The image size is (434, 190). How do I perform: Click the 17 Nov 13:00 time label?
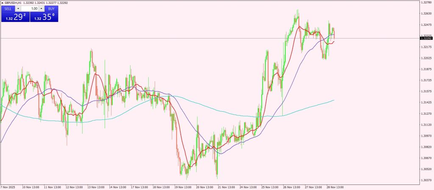140,187
